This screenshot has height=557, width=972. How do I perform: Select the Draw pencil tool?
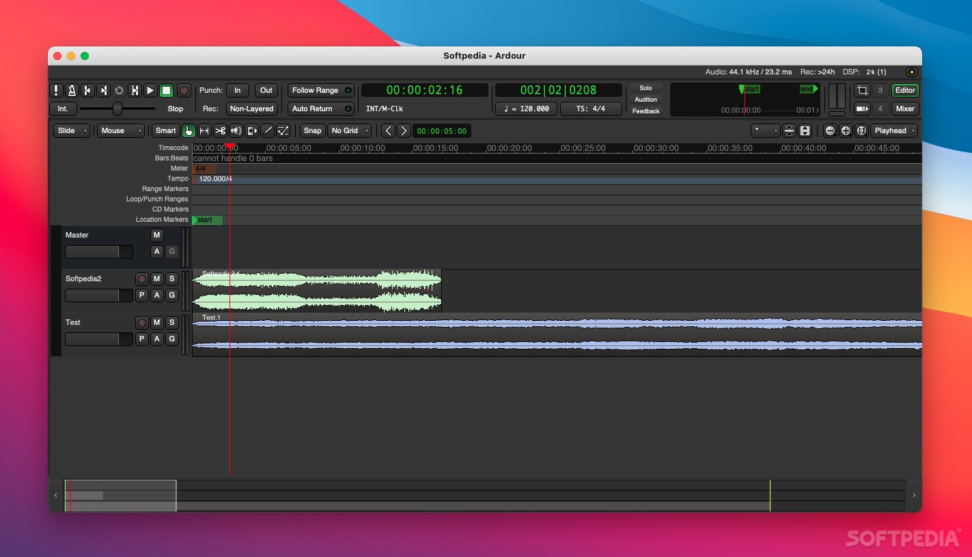coord(268,130)
